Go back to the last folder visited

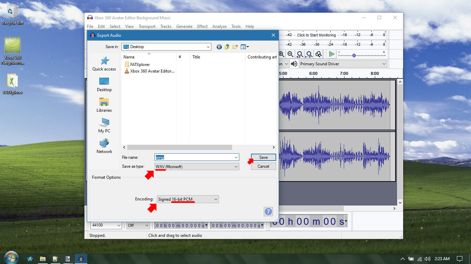[x=219, y=47]
